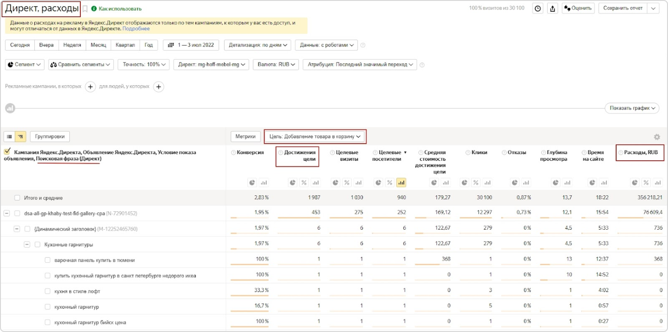
Task: Select the tree list view icon
Action: point(21,137)
